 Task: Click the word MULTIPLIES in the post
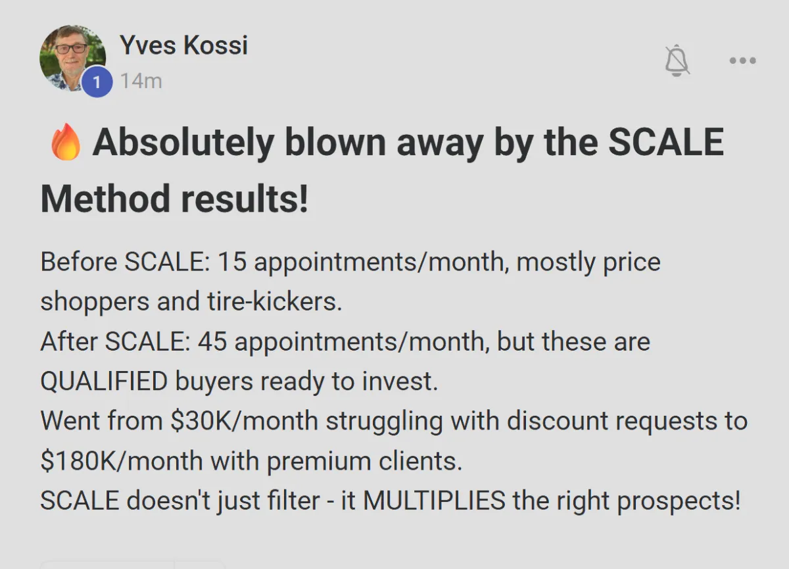pyautogui.click(x=435, y=501)
